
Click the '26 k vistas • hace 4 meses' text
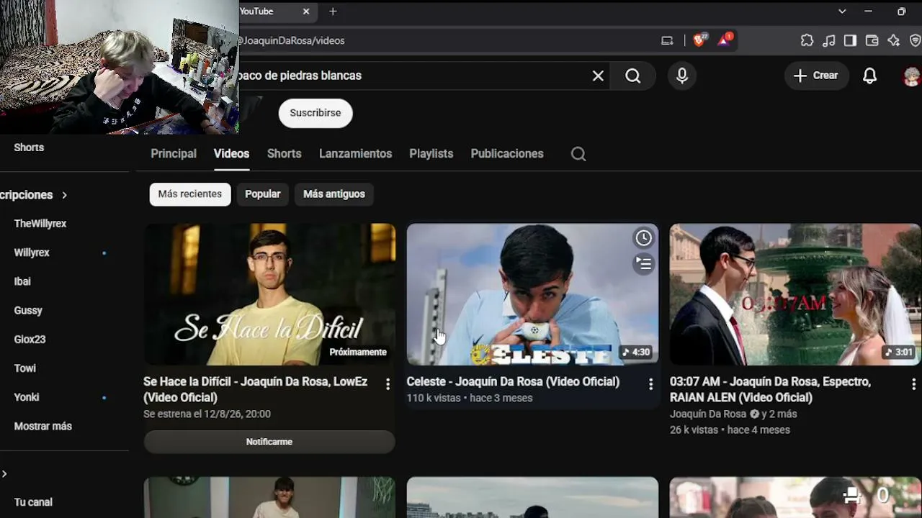click(730, 430)
